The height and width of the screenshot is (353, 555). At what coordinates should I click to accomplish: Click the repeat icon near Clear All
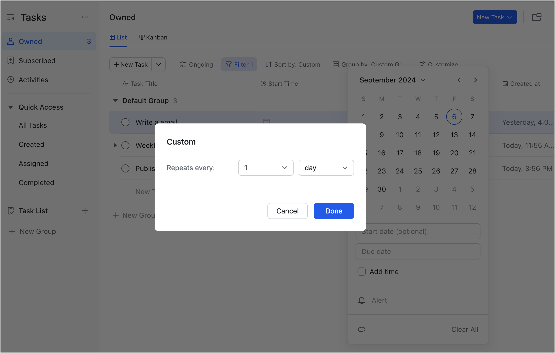tap(362, 329)
